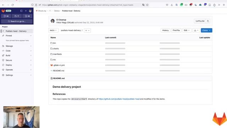The height and width of the screenshot is (128, 227).
Task: Click the History button
Action: point(165,30)
